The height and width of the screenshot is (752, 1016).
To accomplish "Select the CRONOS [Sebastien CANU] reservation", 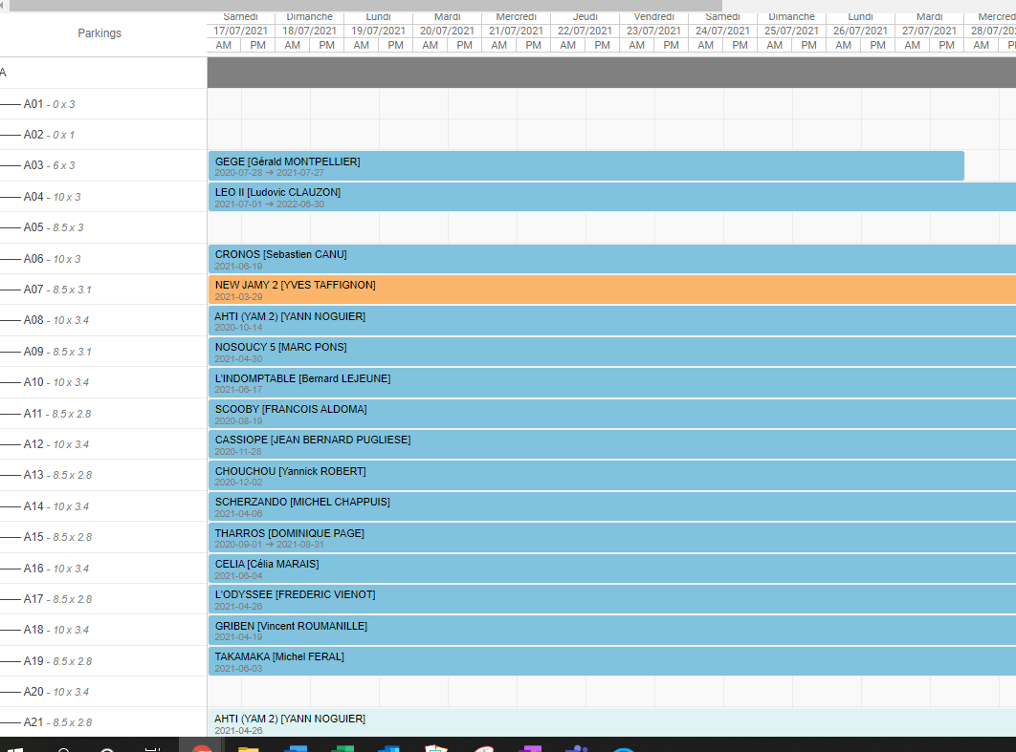I will pos(611,259).
